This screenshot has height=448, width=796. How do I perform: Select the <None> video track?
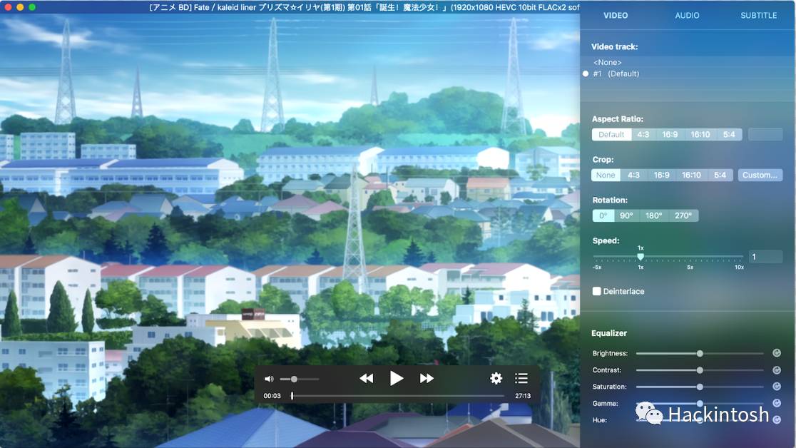coord(606,62)
